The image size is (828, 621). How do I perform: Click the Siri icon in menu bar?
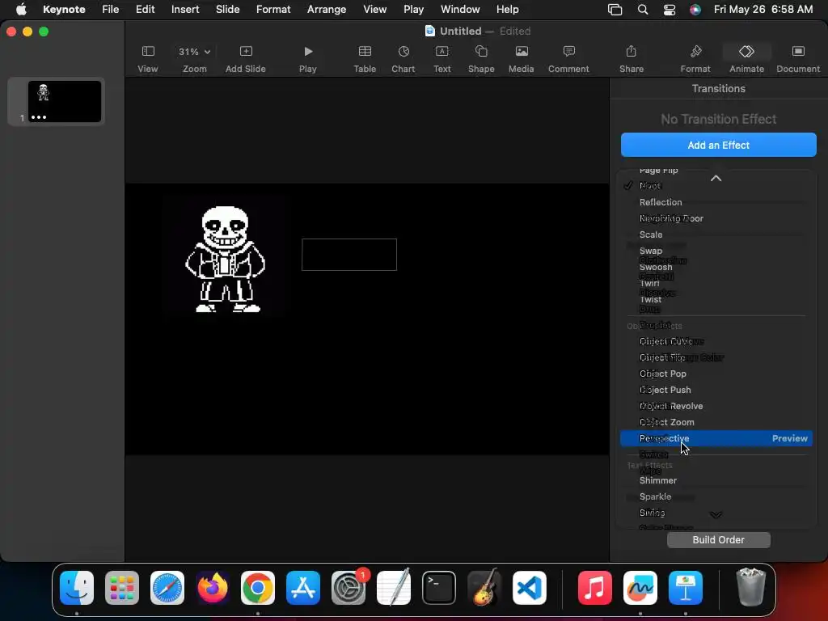(x=695, y=10)
